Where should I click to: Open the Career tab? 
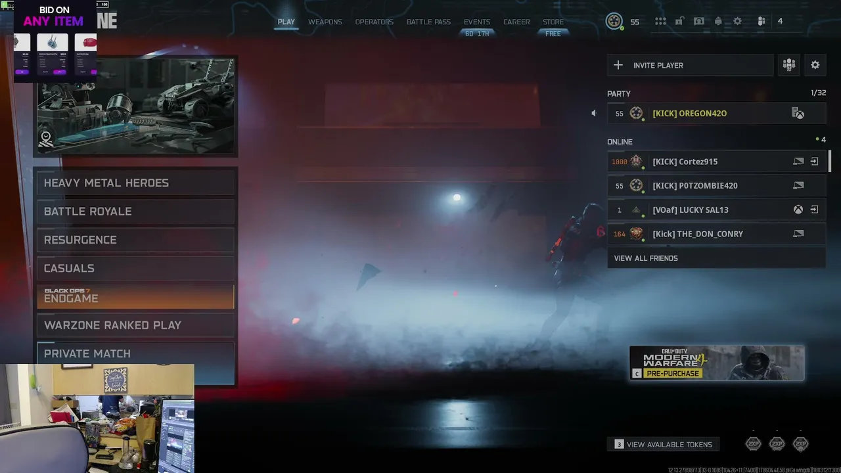[516, 22]
